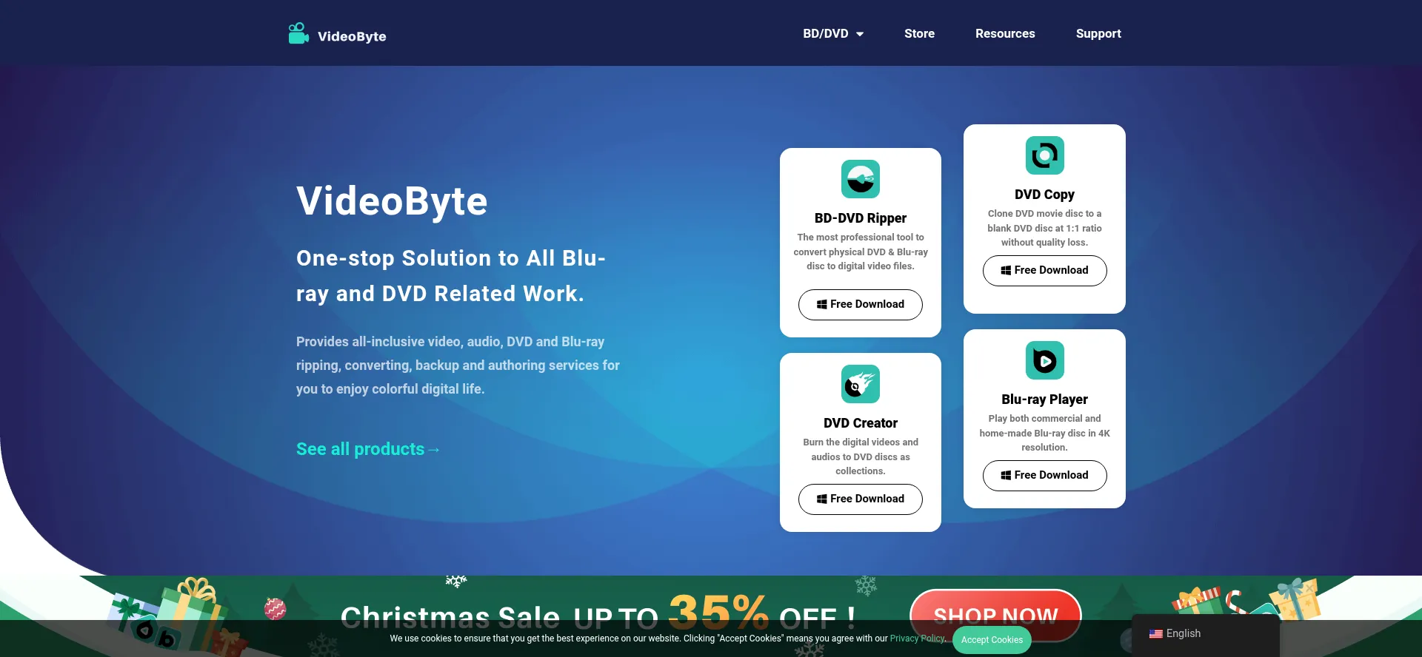Click the Shop Now sale button
The image size is (1422, 657).
click(x=995, y=615)
